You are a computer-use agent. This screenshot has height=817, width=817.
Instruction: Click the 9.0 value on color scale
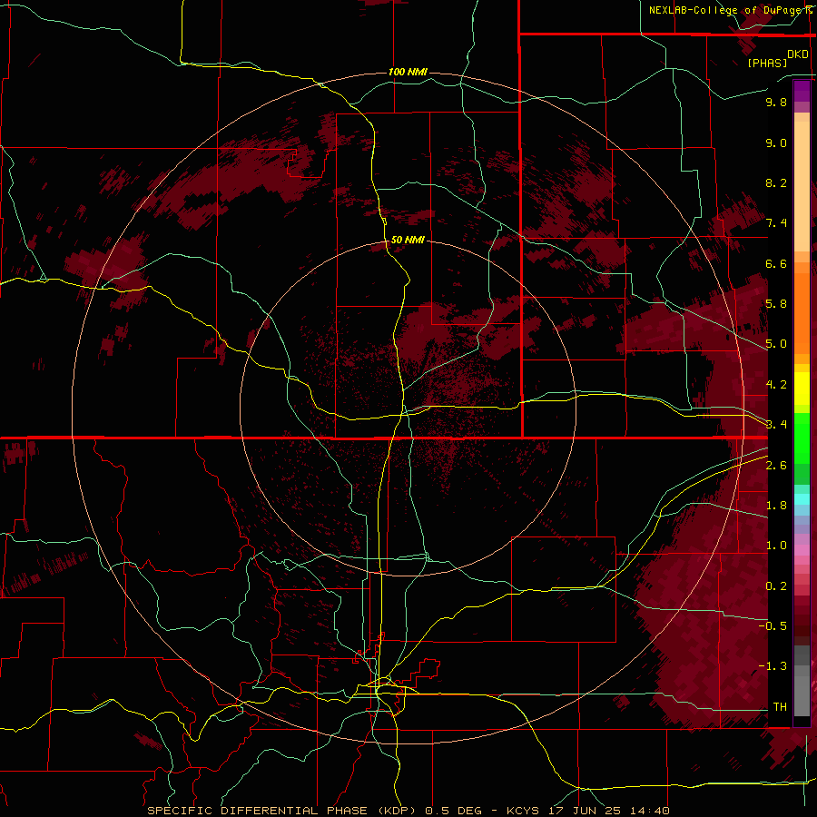point(776,143)
